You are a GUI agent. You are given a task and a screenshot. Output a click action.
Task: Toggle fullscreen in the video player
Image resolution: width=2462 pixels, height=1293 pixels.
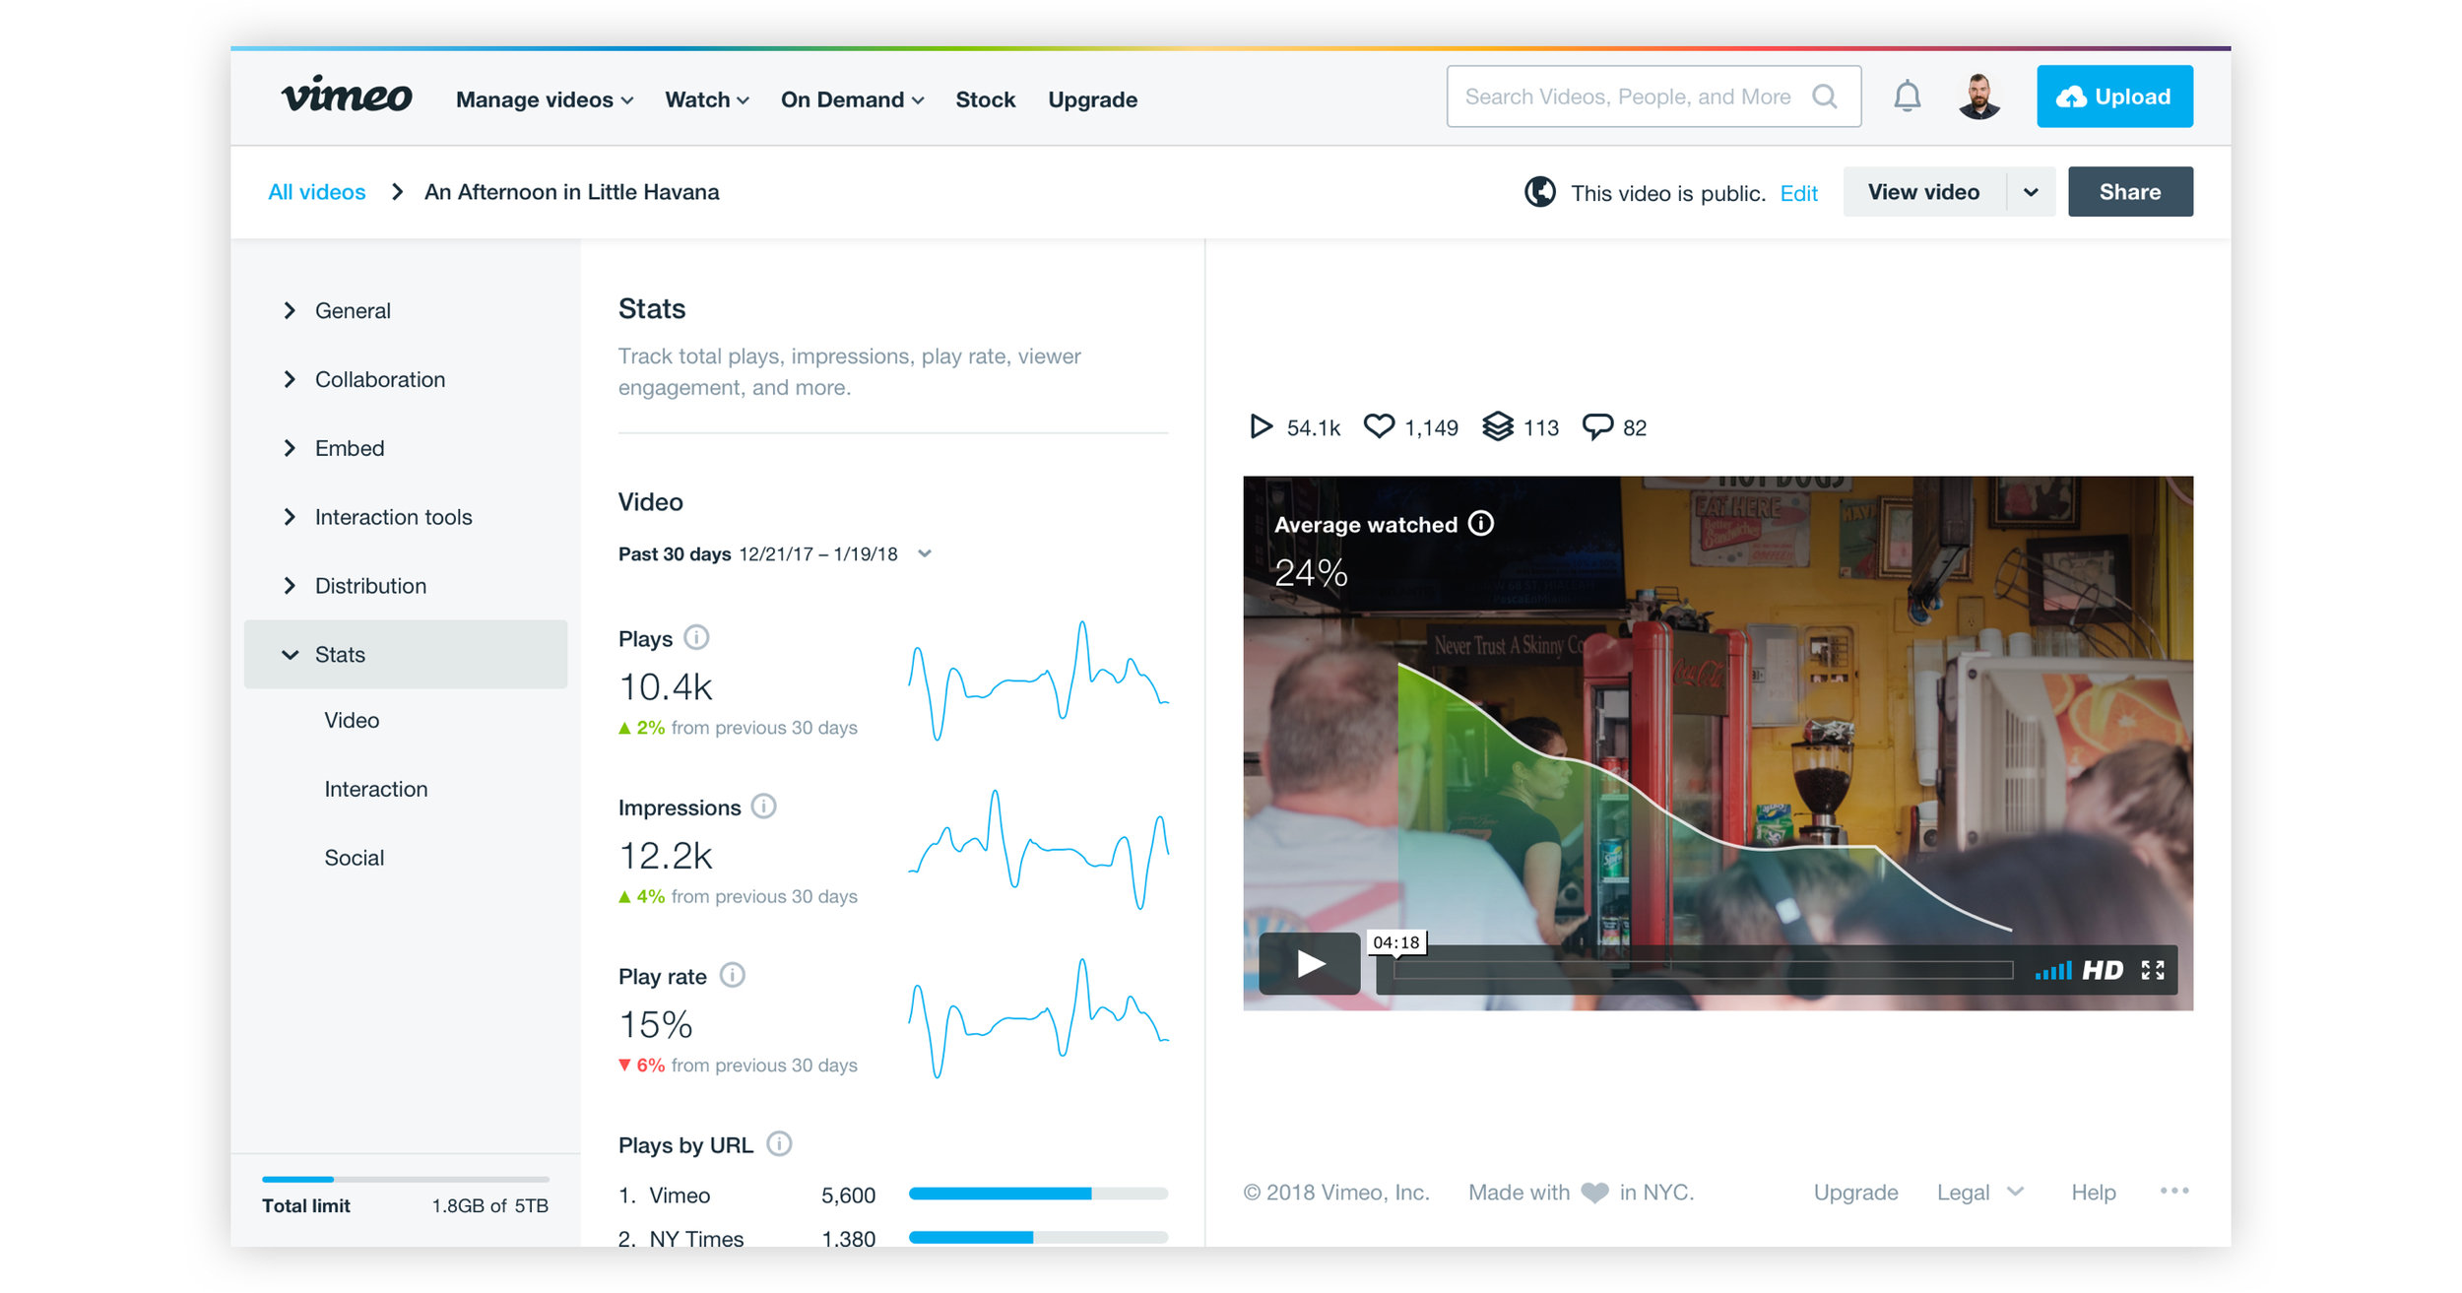tap(2153, 971)
